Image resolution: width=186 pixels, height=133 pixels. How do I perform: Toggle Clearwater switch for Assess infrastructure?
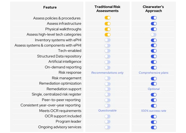pyautogui.click(x=154, y=24)
